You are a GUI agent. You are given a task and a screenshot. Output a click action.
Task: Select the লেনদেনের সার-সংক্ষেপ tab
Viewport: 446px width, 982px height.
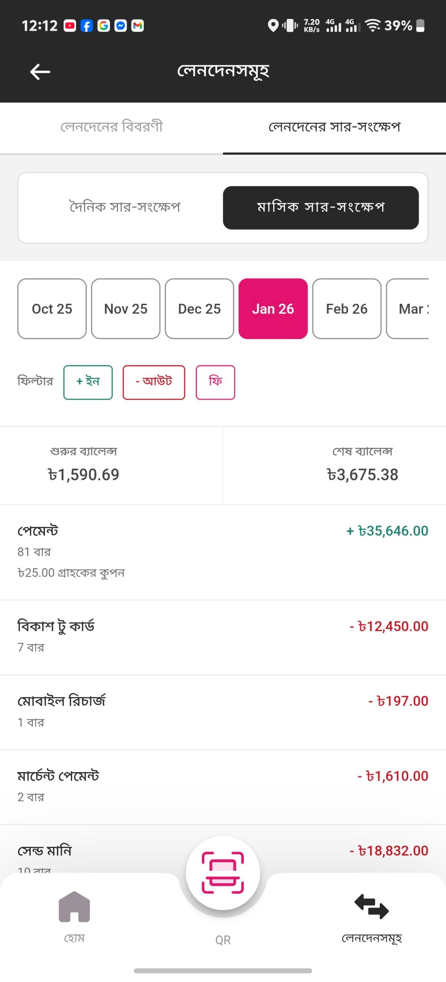click(334, 127)
